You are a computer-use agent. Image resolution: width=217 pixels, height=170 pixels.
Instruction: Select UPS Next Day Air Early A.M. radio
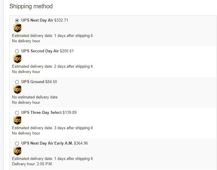(x=17, y=143)
